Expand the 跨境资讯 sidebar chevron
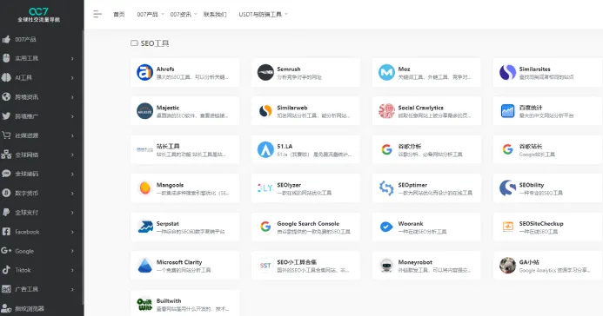The width and height of the screenshot is (603, 316). pyautogui.click(x=72, y=97)
